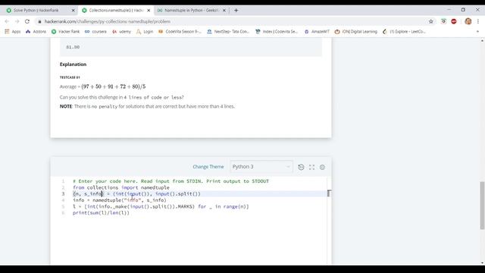Click line 6 print statement

click(101, 213)
